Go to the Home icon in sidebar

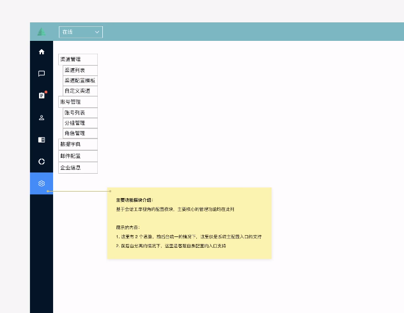tap(42, 52)
